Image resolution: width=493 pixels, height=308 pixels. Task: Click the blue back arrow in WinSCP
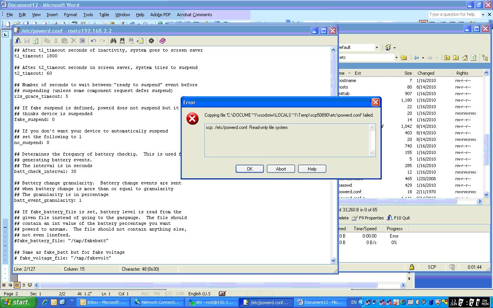[x=416, y=58]
